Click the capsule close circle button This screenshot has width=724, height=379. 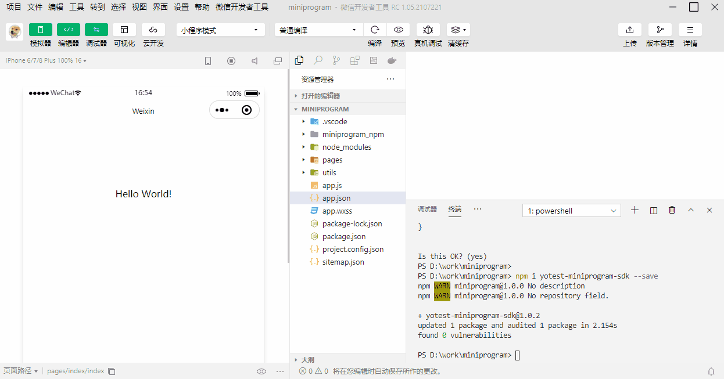(x=246, y=110)
